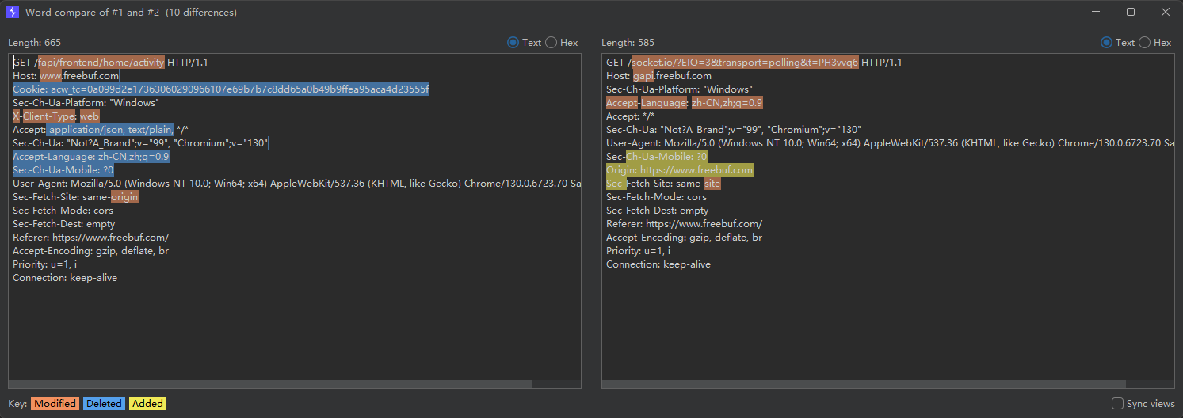Click deleted Accept-Language line in left panel
1183x418 pixels.
tap(91, 157)
